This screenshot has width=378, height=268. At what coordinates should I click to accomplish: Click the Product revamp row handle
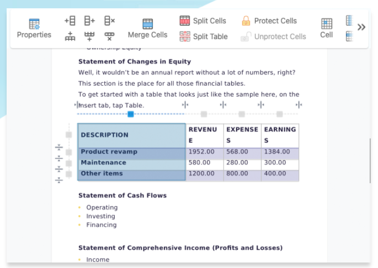[69, 152]
